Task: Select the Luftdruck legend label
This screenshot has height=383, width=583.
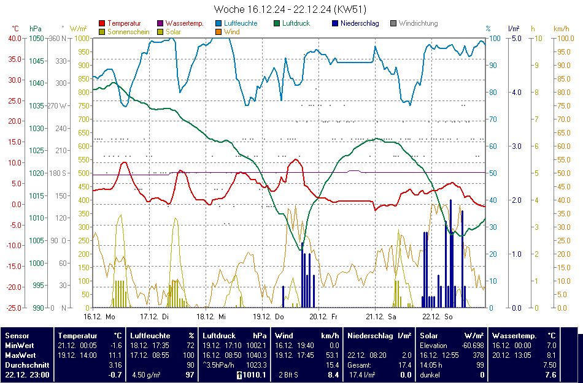Action: pyautogui.click(x=296, y=23)
